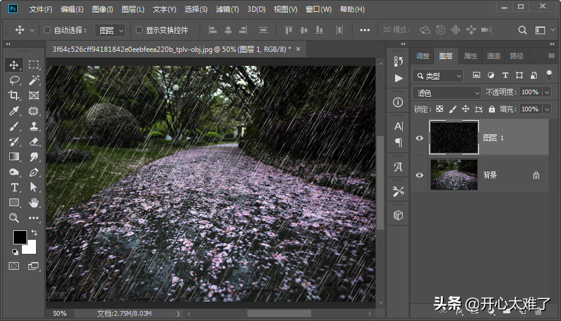Open the Info panel icon
This screenshot has height=321, width=561.
[x=398, y=102]
